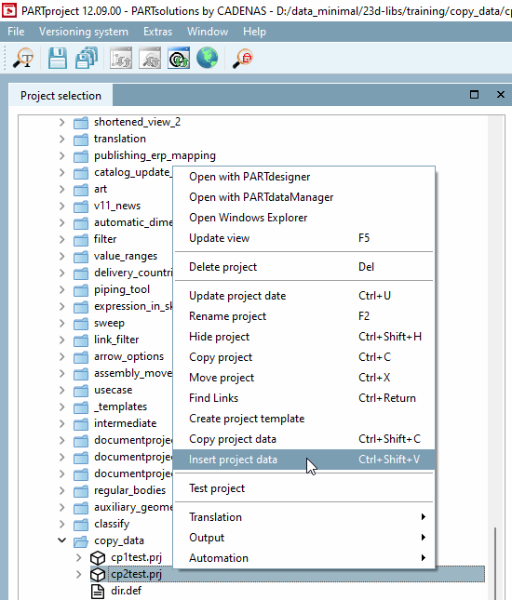Choose Update view menu entry
The height and width of the screenshot is (600, 512).
tap(304, 238)
